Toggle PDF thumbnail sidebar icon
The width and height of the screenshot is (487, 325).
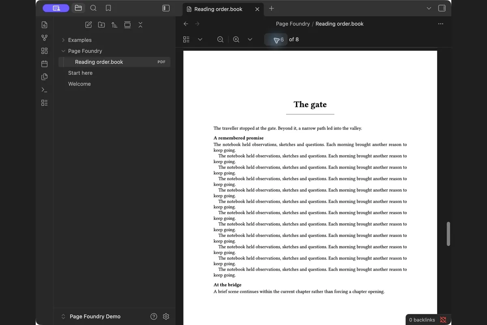pyautogui.click(x=186, y=39)
